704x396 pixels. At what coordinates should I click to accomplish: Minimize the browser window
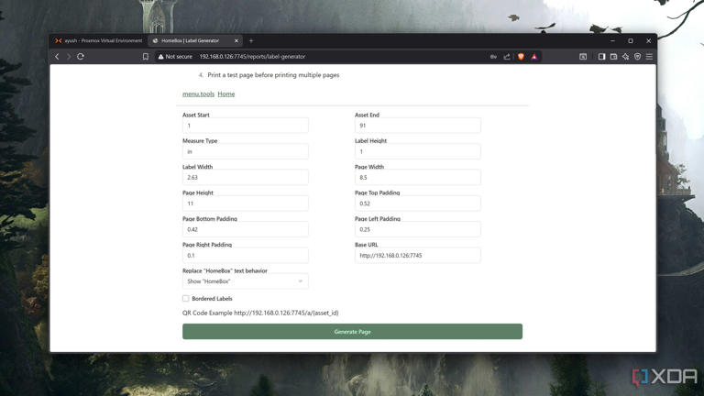click(613, 41)
